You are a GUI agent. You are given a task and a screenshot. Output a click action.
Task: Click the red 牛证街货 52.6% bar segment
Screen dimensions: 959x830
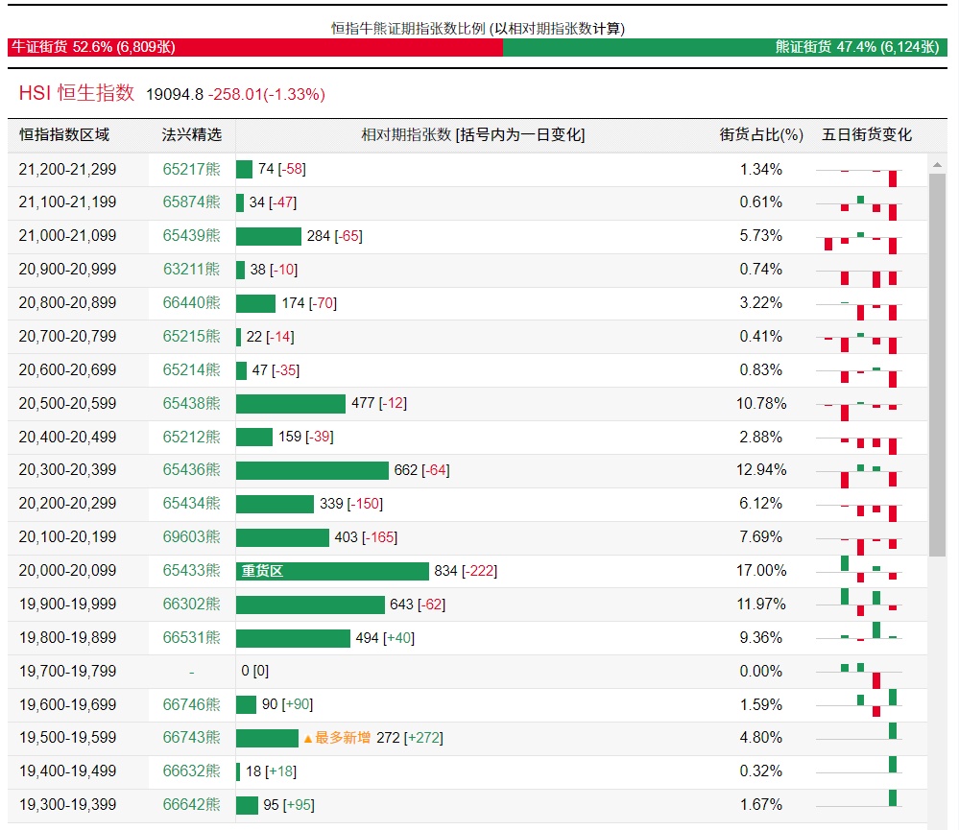(254, 47)
